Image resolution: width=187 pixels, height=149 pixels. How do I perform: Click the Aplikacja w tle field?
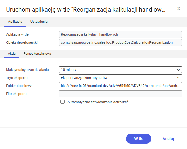120,34
